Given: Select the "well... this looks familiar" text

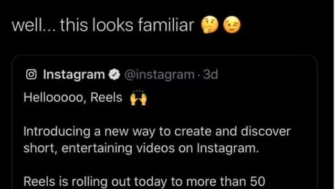Looking at the screenshot, I should (x=103, y=25).
